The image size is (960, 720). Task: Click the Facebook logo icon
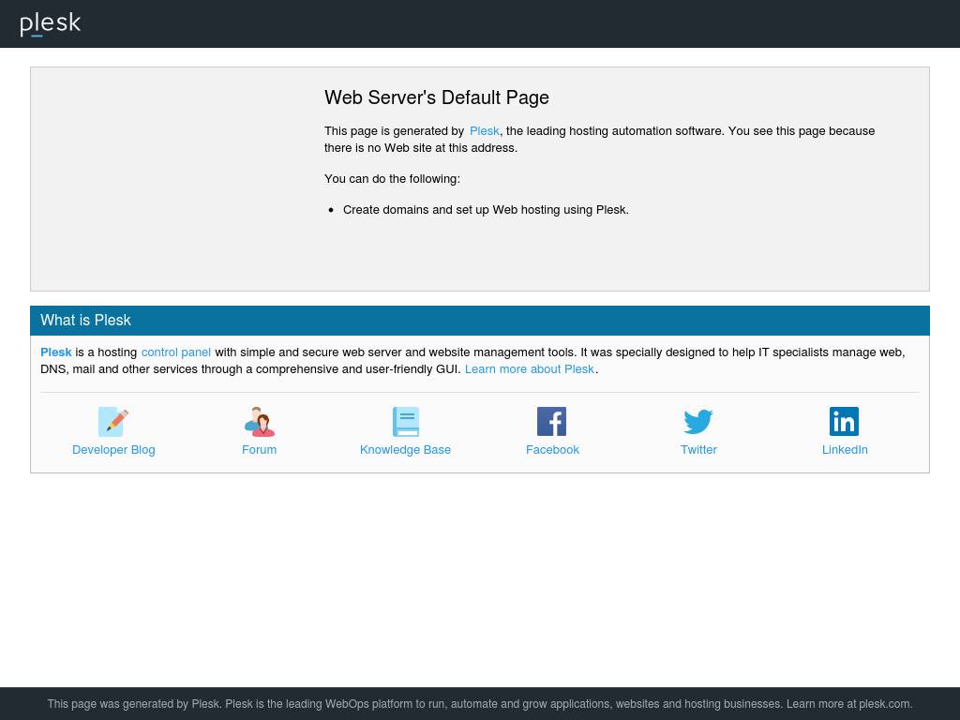pyautogui.click(x=552, y=422)
